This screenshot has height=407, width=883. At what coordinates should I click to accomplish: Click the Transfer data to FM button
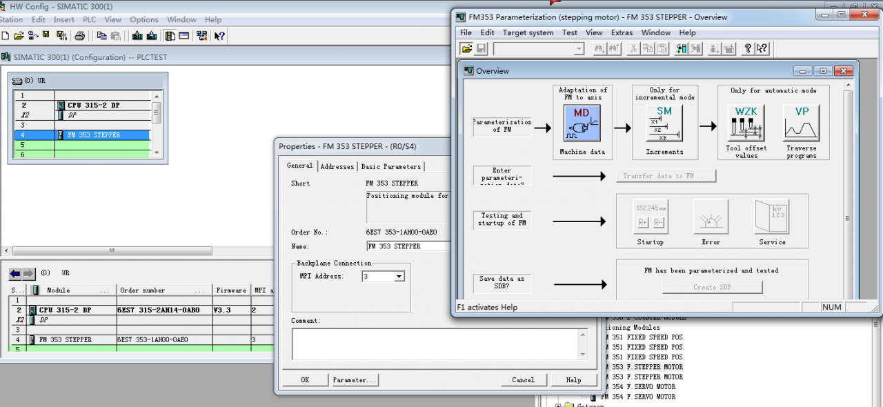(666, 176)
